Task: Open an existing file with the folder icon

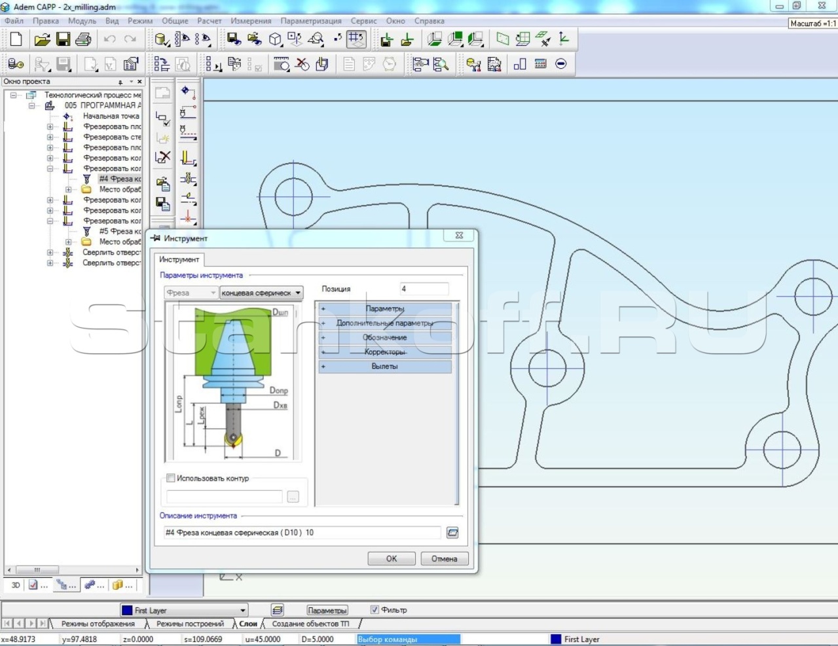Action: (42, 40)
